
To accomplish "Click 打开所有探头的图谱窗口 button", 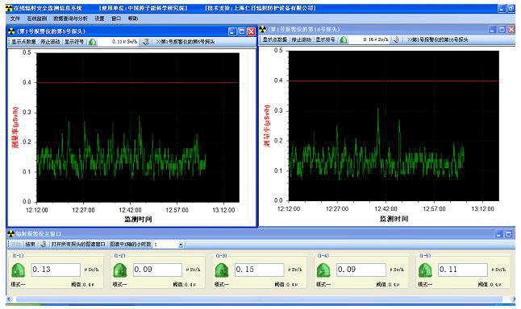I will point(78,245).
